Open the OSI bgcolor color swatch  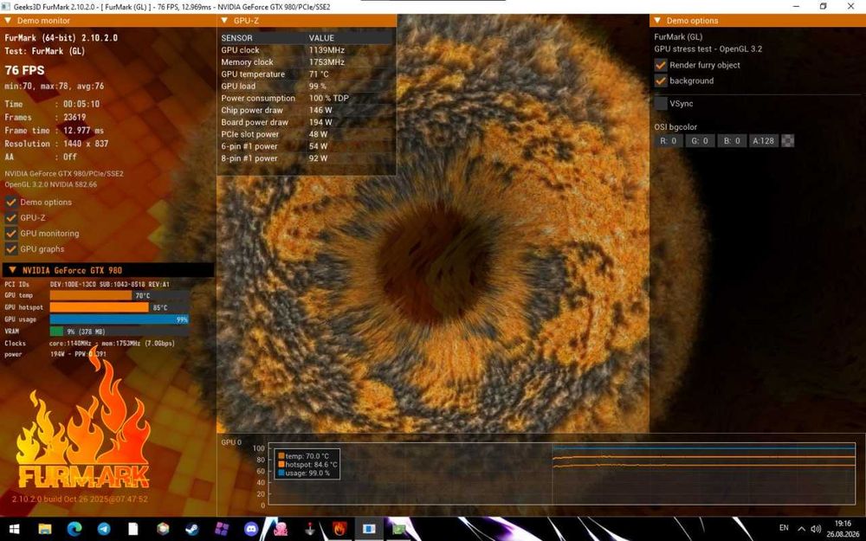787,141
